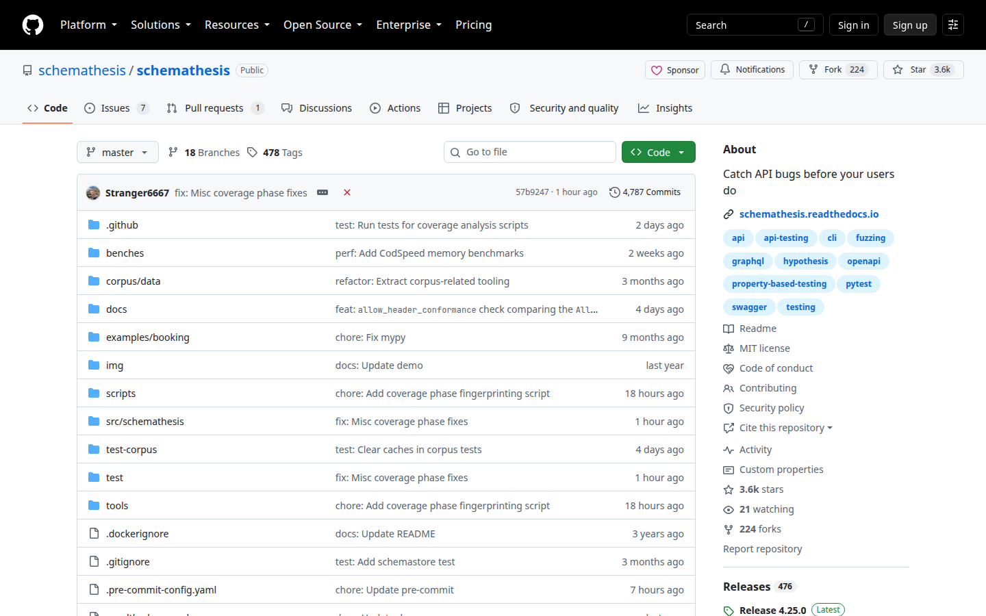Select the graphql topic tag
The width and height of the screenshot is (986, 616).
(x=748, y=261)
